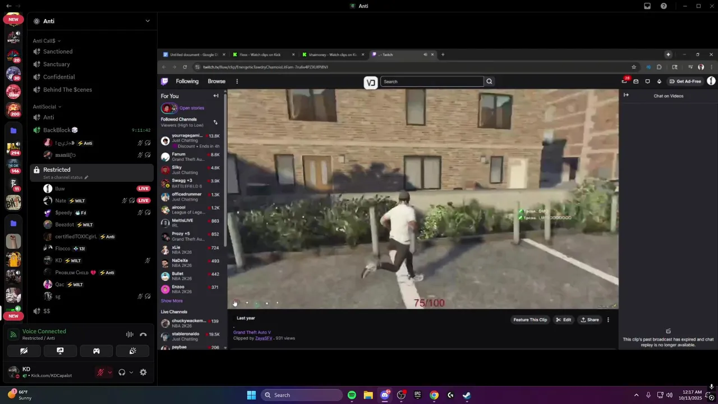This screenshot has width=718, height=404.
Task: Open the Grand Theft Auto V link
Action: [252, 332]
